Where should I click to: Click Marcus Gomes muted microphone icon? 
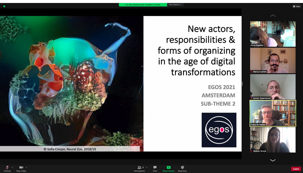[252, 72]
